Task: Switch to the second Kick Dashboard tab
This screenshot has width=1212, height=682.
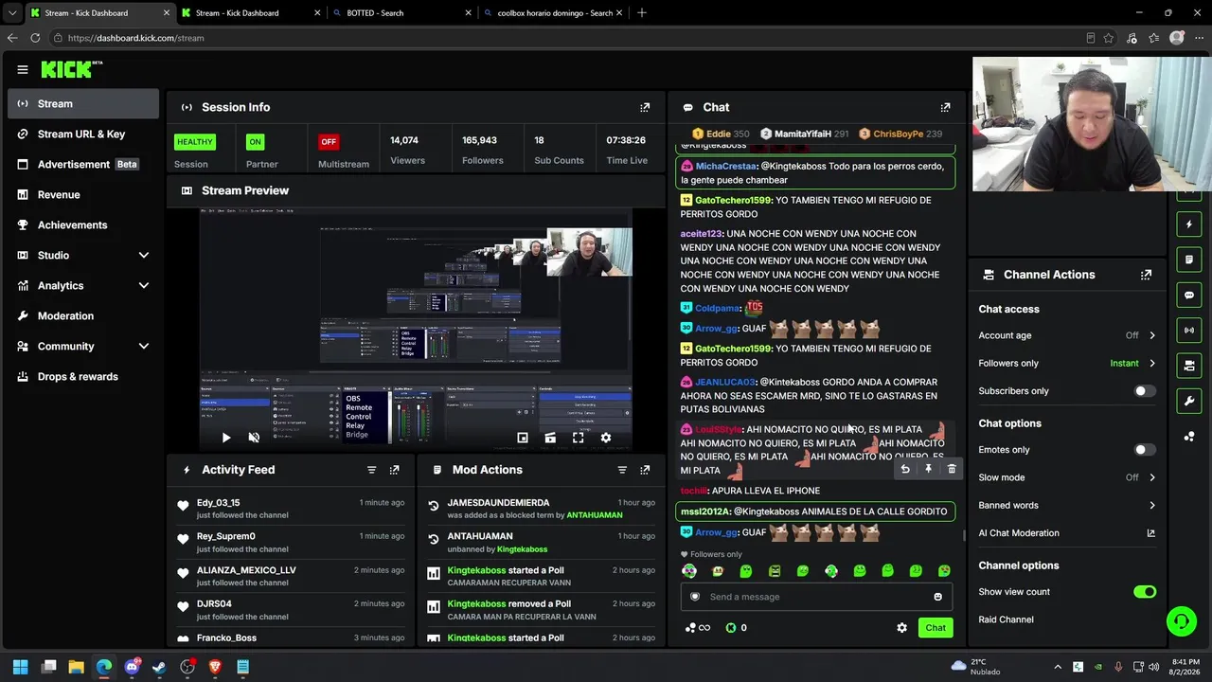Action: (250, 13)
